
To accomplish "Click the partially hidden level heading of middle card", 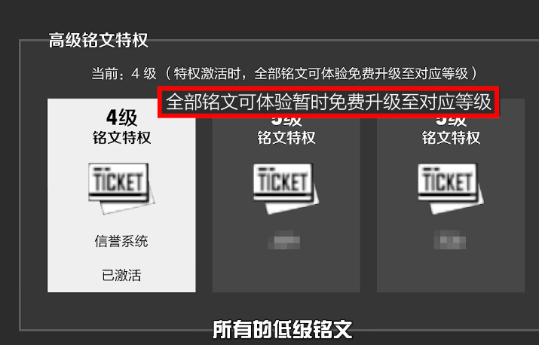I will (286, 121).
